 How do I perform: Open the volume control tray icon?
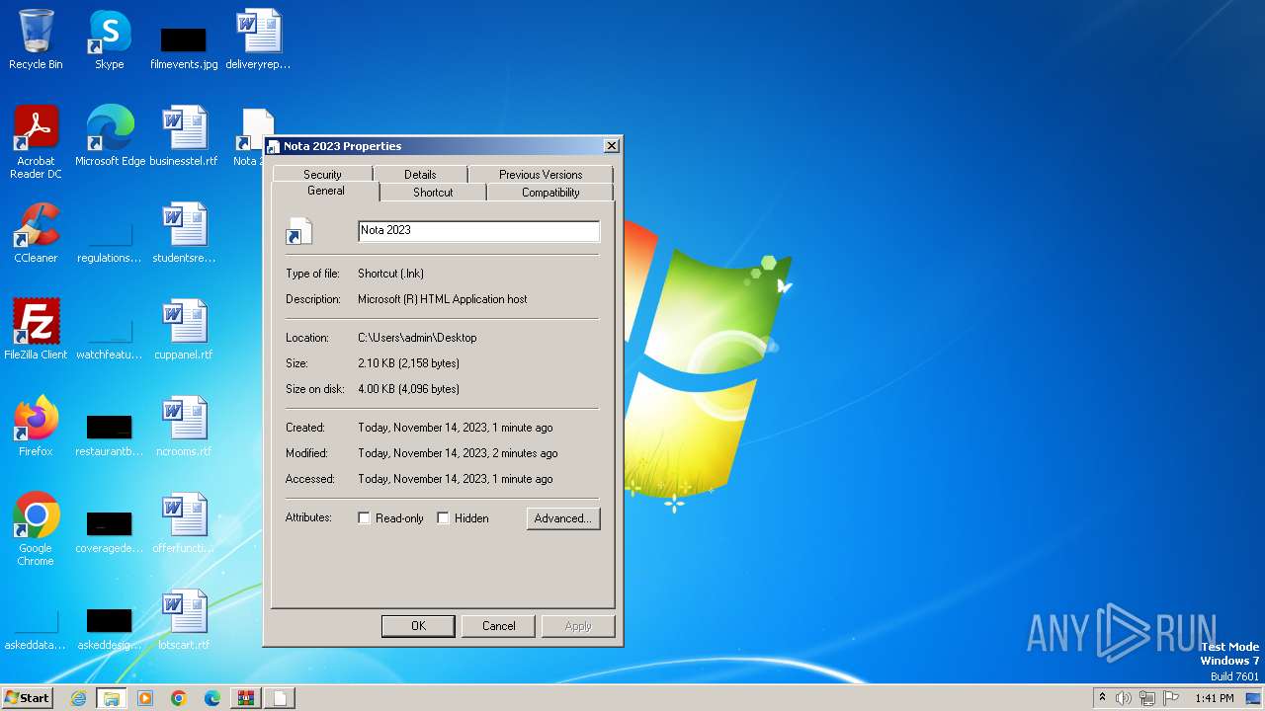(x=1124, y=698)
